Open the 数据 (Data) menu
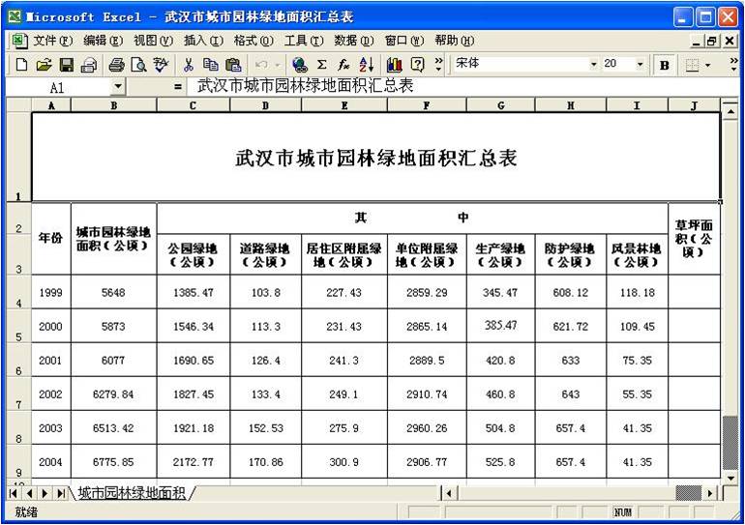The width and height of the screenshot is (745, 525). [353, 41]
